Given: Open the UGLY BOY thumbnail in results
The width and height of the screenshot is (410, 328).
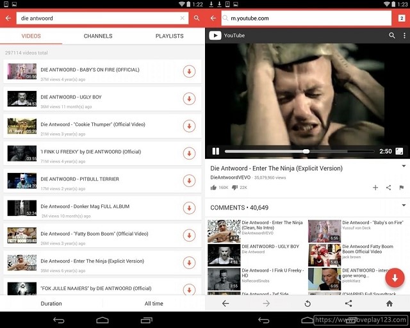Looking at the screenshot, I should point(22,99).
